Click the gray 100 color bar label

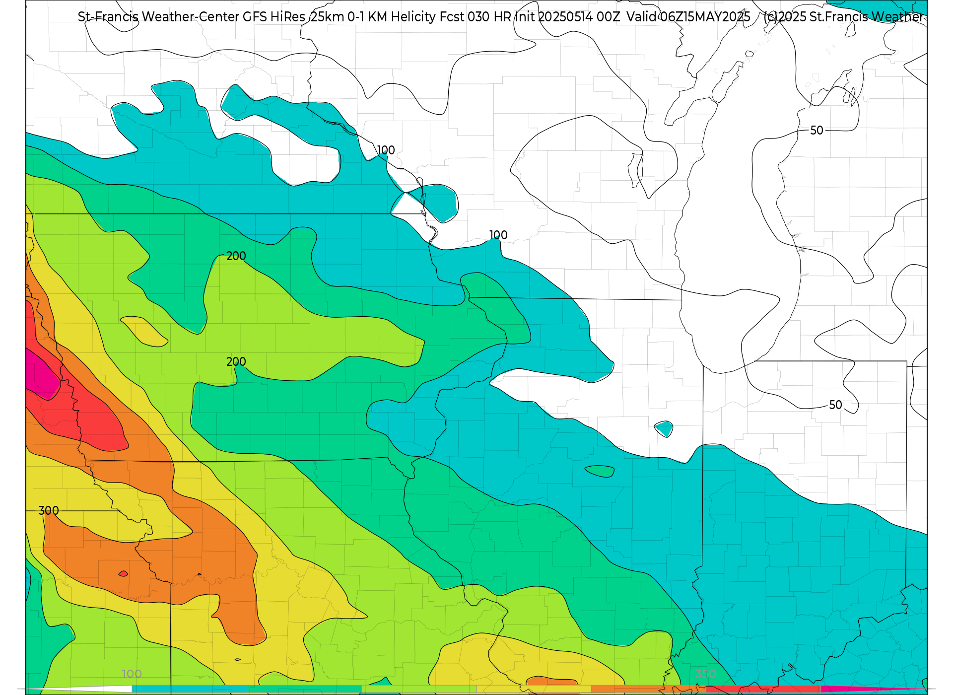(x=132, y=674)
